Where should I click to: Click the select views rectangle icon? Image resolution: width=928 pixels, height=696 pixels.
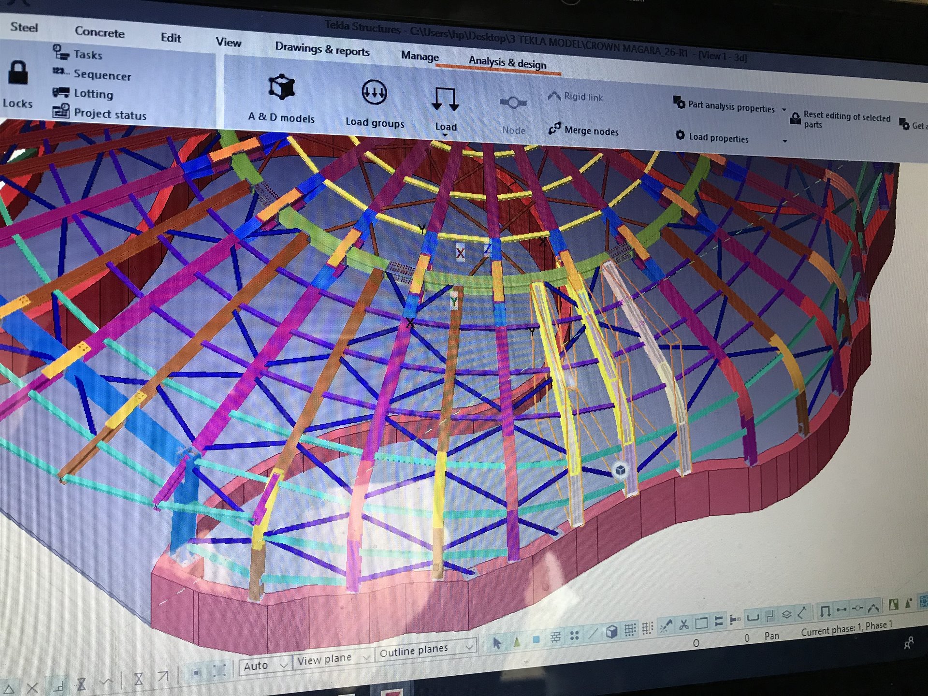701,623
